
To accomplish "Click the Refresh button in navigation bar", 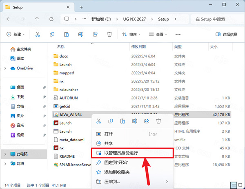I will (x=51, y=19).
